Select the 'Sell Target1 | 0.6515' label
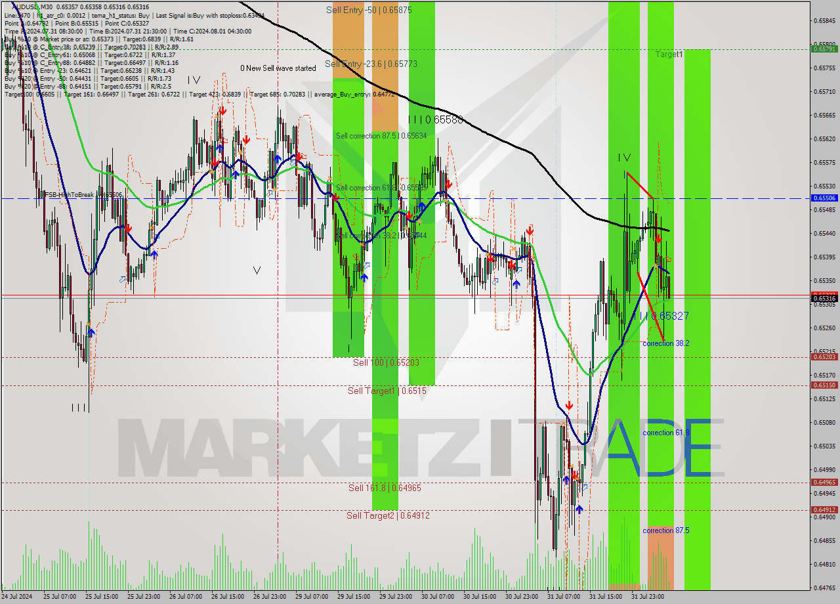 387,391
